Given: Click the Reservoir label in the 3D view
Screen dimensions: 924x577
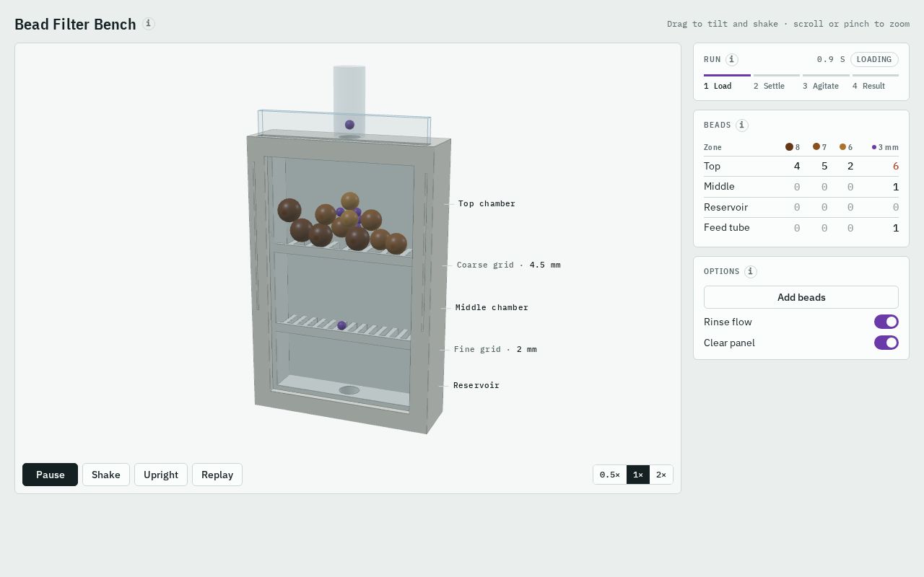Looking at the screenshot, I should click(x=476, y=385).
